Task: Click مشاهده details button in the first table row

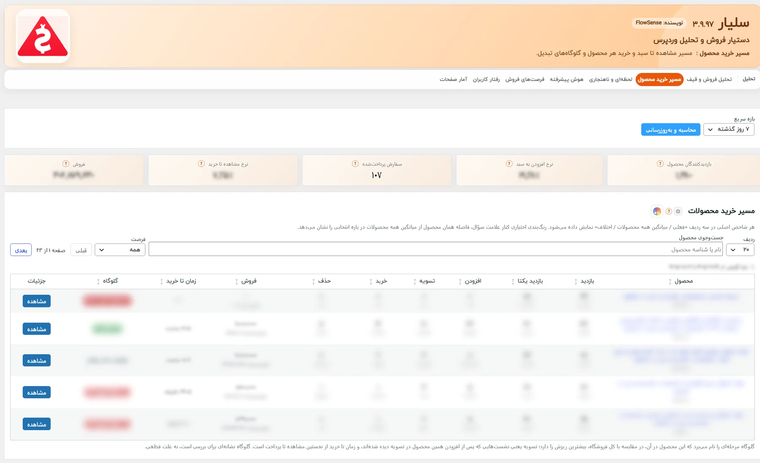Action: pyautogui.click(x=37, y=301)
